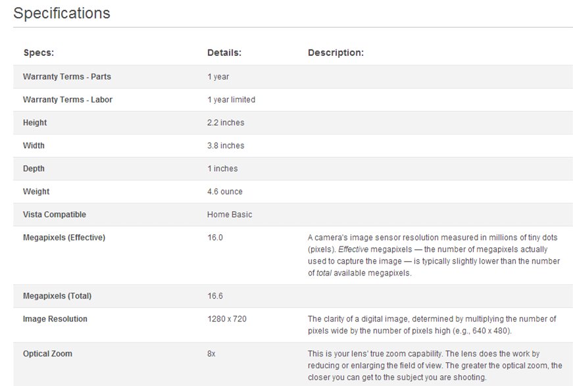Click the Warranty Terms - Parts row label

[x=67, y=77]
